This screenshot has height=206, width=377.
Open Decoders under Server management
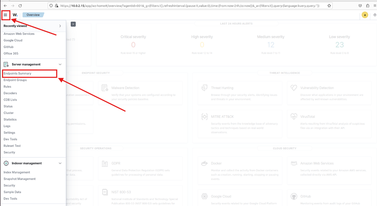click(10, 93)
